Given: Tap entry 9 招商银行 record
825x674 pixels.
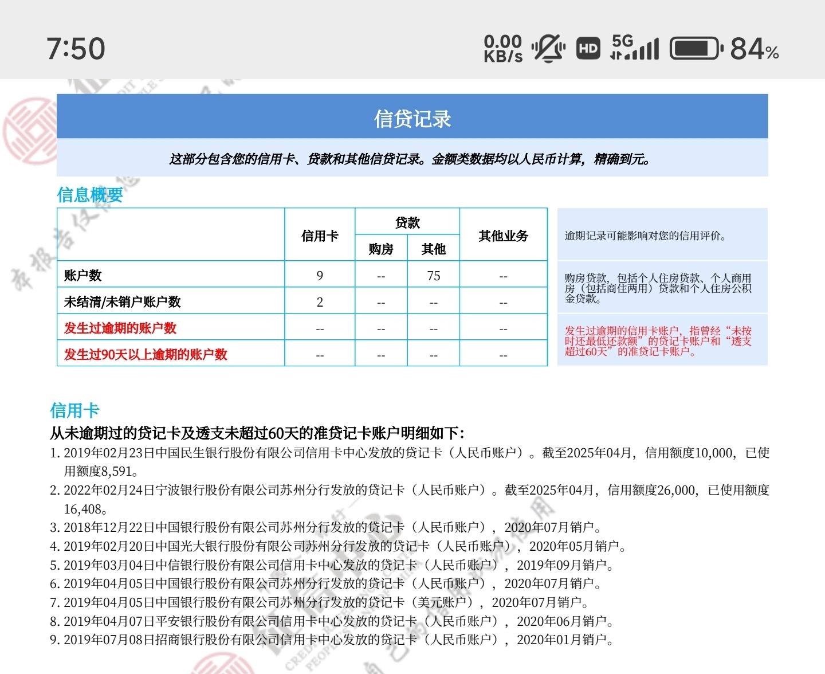Looking at the screenshot, I should (x=332, y=640).
